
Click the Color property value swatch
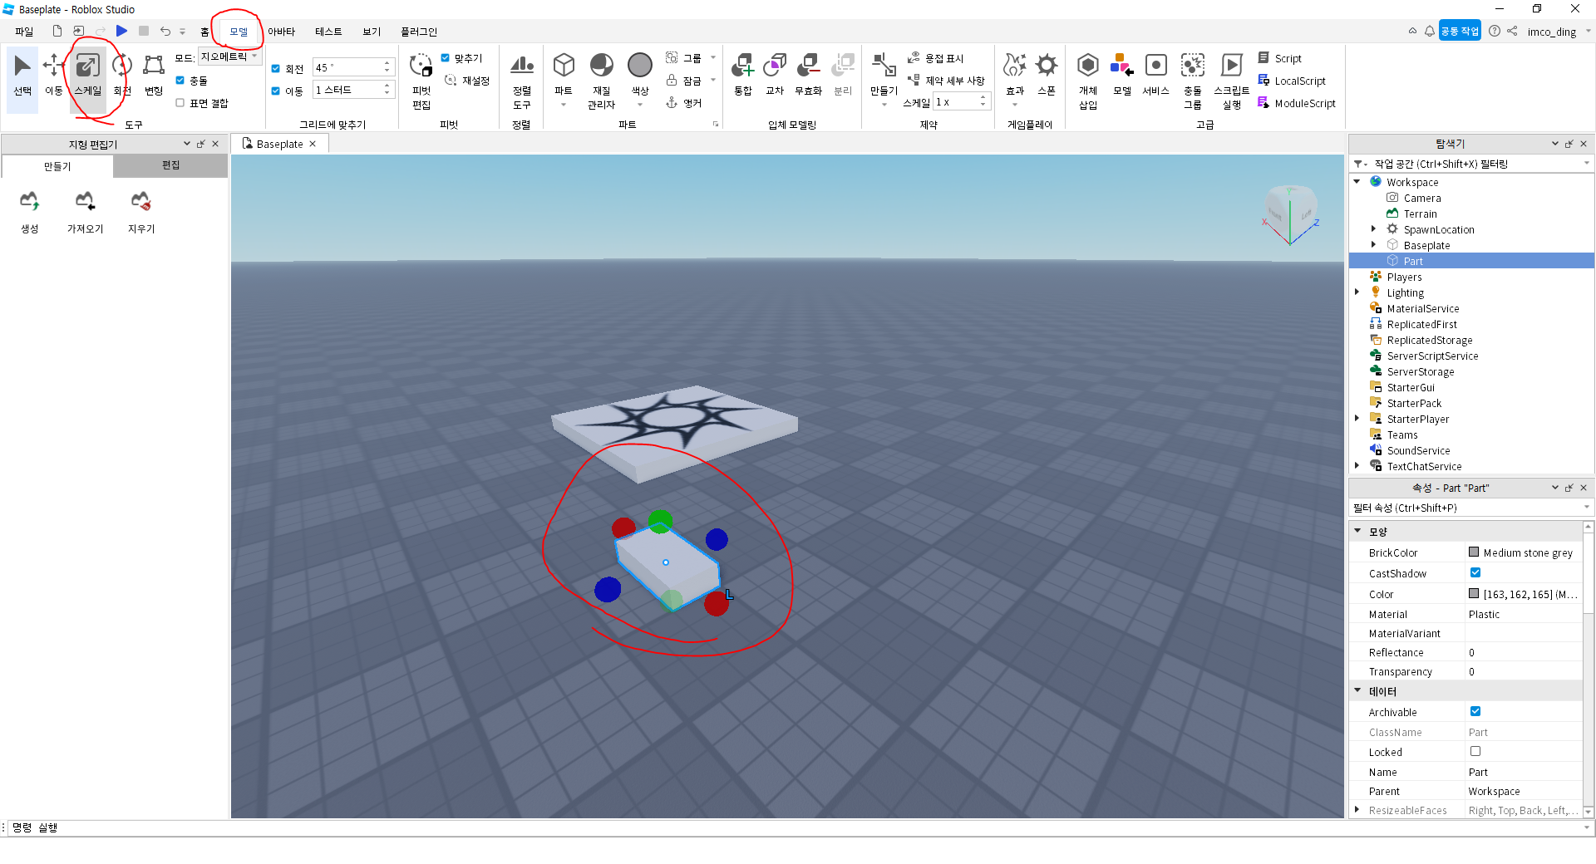[1474, 593]
